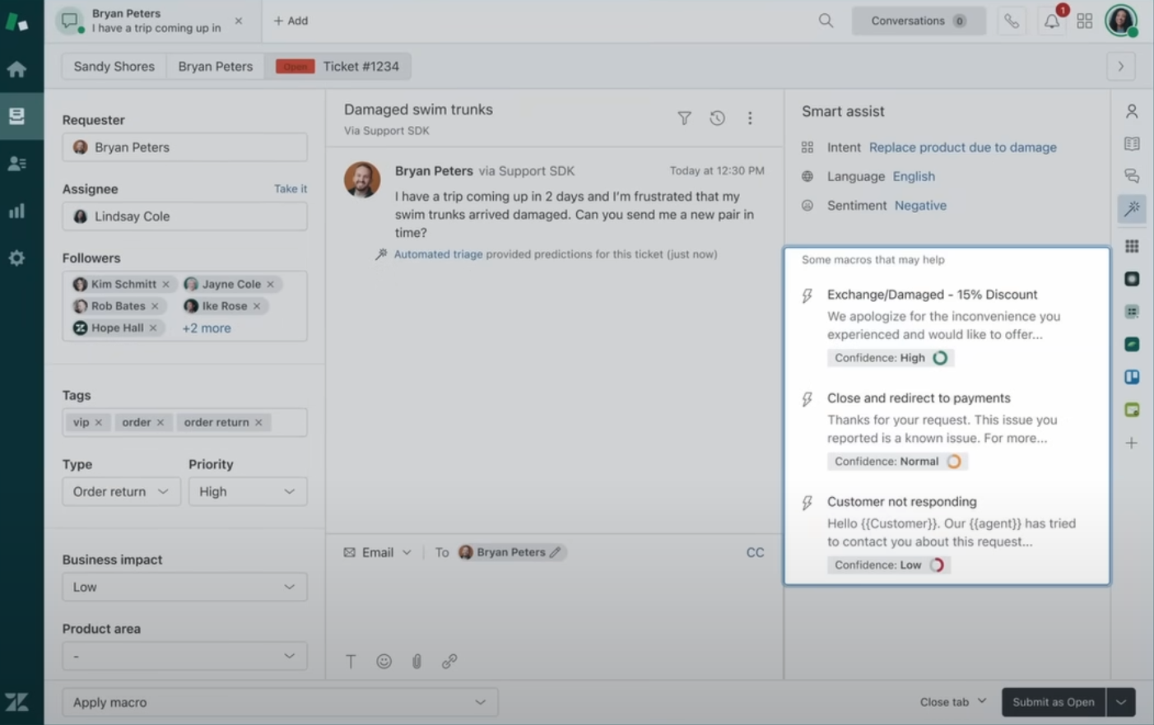Screen dimensions: 1154x725
Task: Open the notifications bell with badge
Action: pos(1051,21)
